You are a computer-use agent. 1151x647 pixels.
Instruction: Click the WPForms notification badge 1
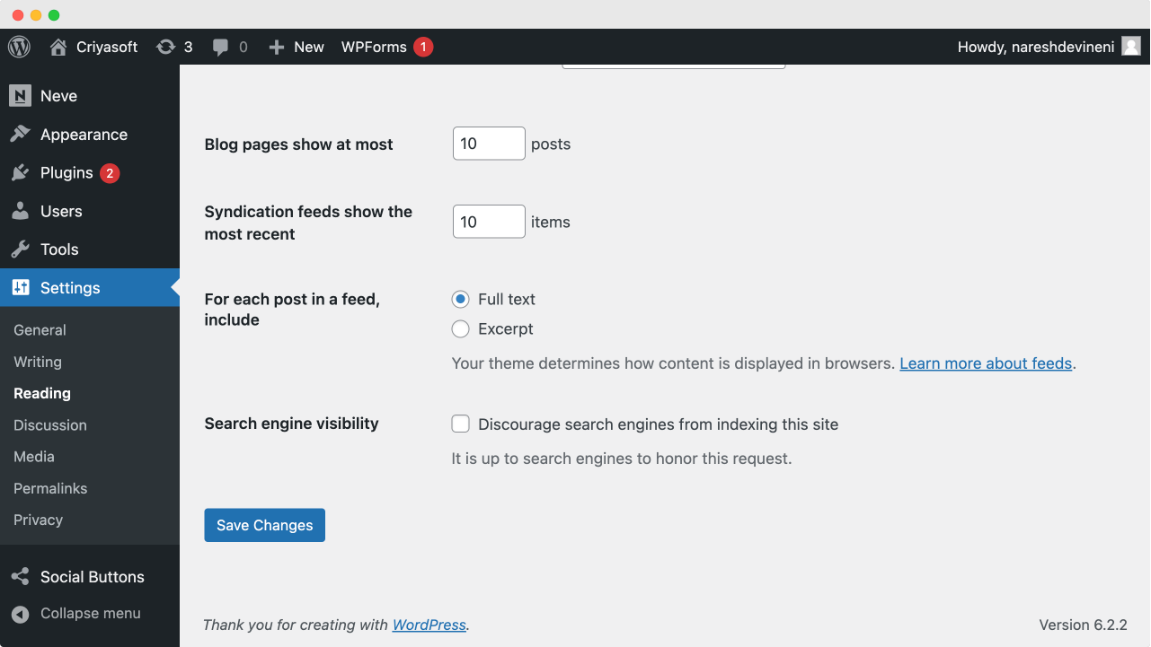pos(423,47)
